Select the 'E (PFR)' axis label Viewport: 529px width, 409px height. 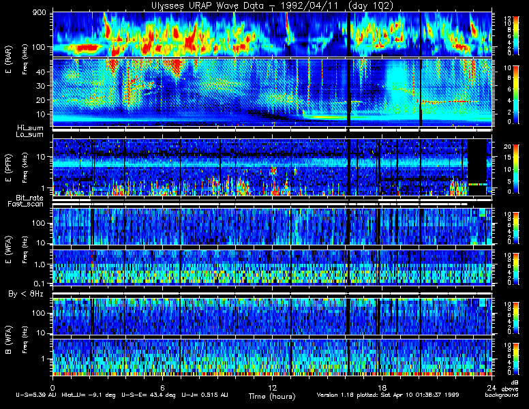pyautogui.click(x=8, y=168)
